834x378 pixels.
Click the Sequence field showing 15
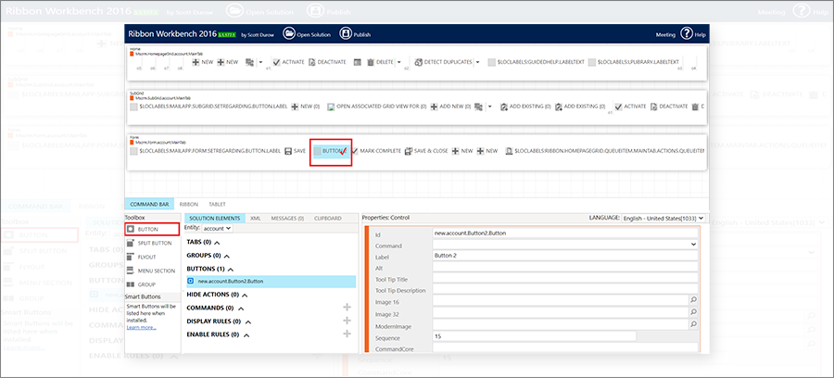click(534, 336)
